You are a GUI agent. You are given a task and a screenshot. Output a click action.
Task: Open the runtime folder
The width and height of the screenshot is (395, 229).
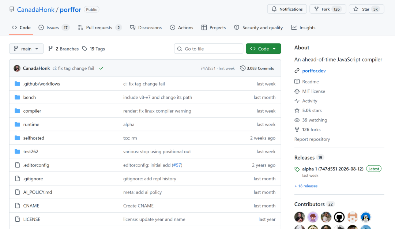[31, 124]
